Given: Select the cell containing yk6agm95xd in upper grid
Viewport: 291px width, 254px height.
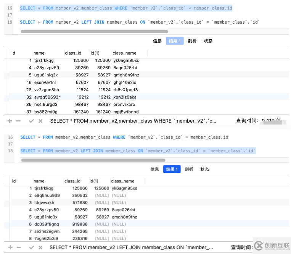Looking at the screenshot, I should tap(126, 60).
